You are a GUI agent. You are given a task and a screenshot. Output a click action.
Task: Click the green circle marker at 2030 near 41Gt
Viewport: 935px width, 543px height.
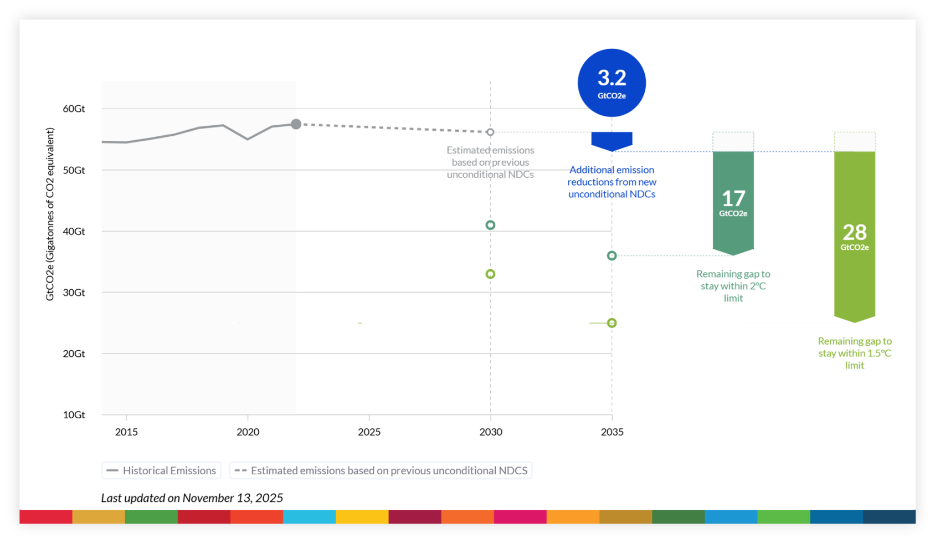tap(490, 225)
